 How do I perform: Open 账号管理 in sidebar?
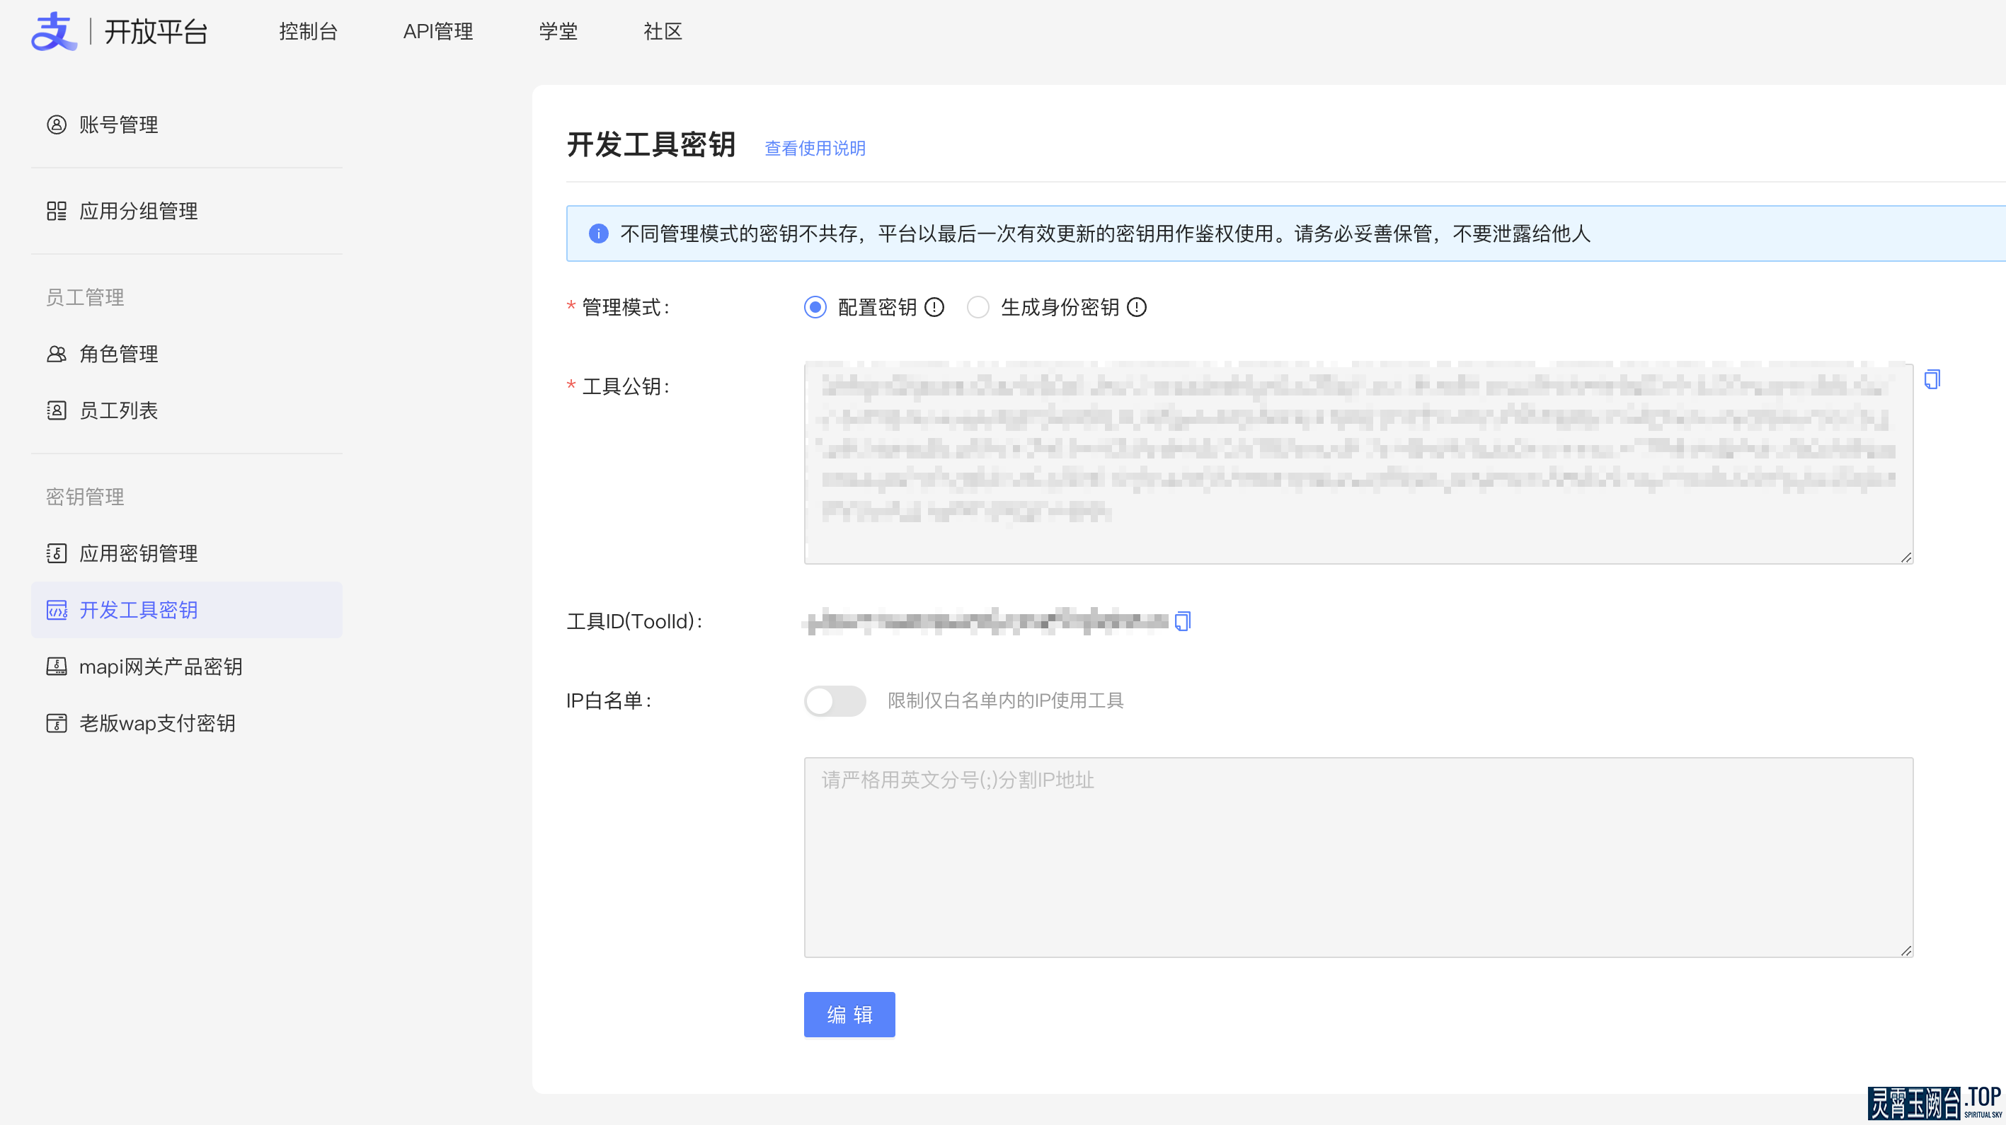tap(118, 125)
